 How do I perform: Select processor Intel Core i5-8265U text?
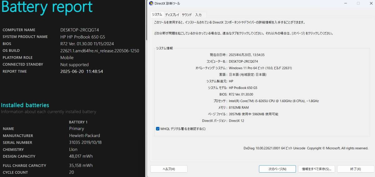pos(274,101)
